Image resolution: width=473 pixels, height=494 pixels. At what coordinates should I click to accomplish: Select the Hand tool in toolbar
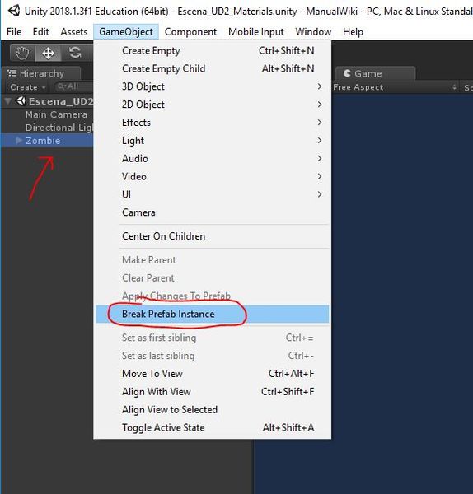point(22,53)
